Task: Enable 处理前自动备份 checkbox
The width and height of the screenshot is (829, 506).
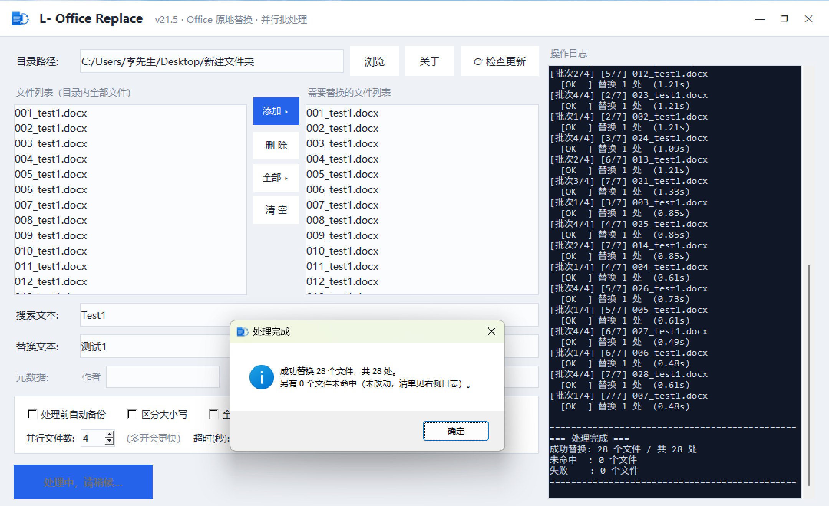Action: pyautogui.click(x=32, y=414)
